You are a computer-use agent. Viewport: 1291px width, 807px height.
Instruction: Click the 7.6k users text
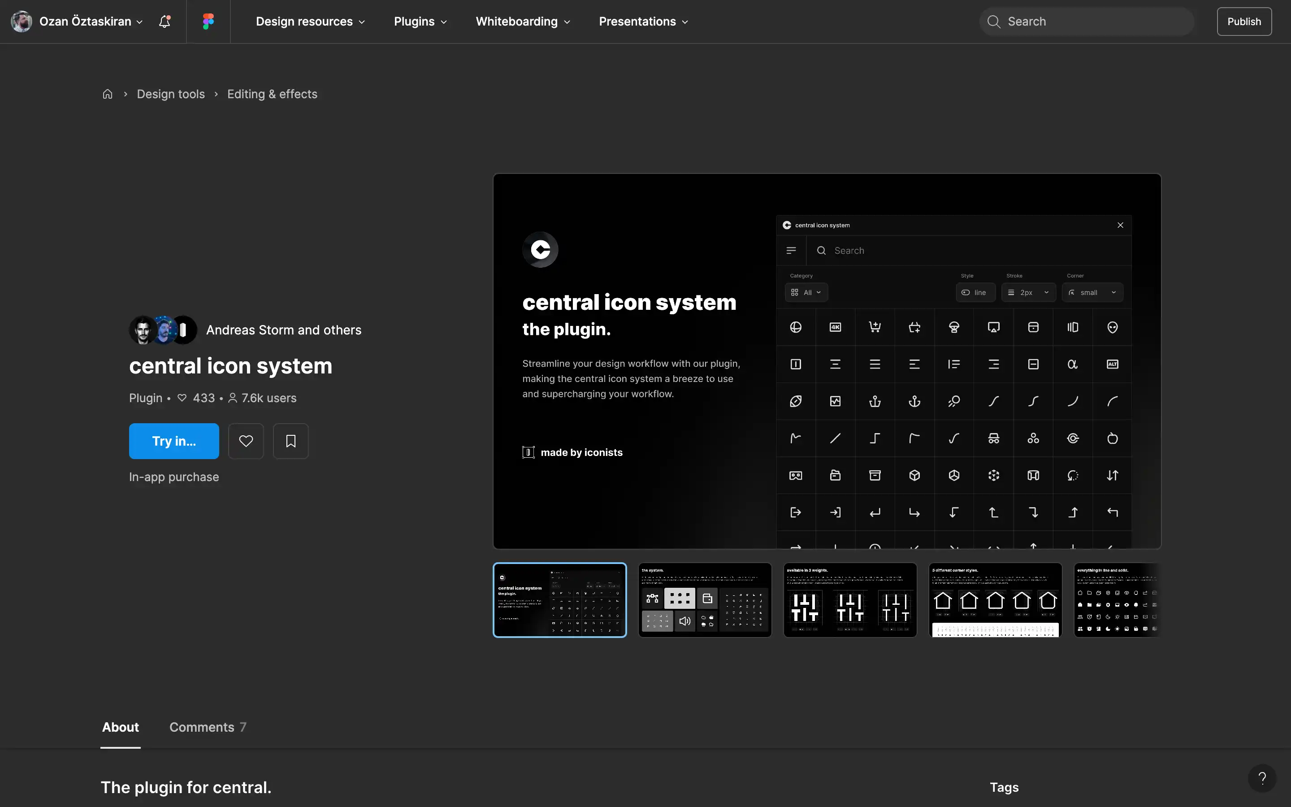[x=269, y=398]
